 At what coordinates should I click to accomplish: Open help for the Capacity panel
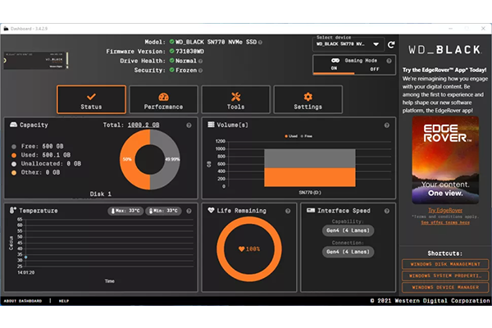tap(189, 125)
